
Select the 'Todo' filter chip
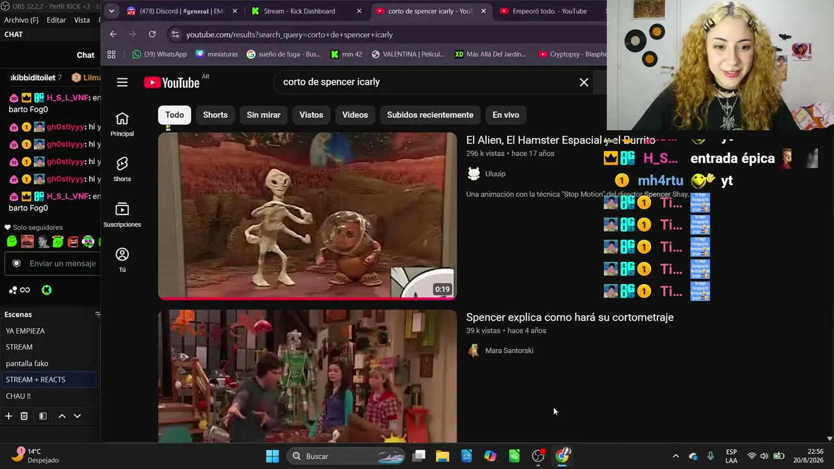pyautogui.click(x=175, y=115)
